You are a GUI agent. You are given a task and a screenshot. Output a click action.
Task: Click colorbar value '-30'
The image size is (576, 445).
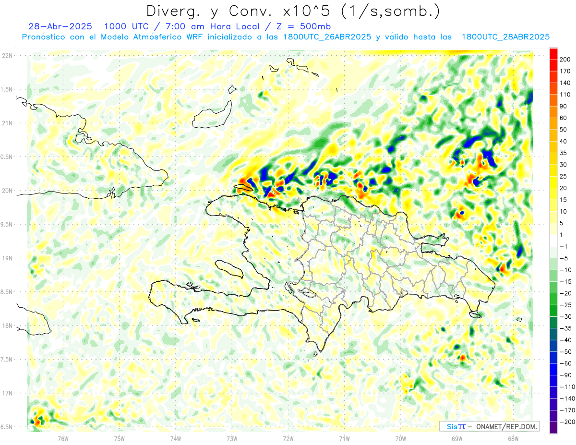(x=566, y=316)
